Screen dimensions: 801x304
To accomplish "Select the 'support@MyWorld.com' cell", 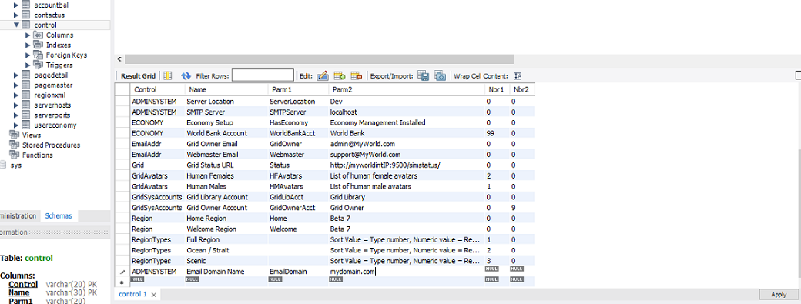I will point(406,155).
